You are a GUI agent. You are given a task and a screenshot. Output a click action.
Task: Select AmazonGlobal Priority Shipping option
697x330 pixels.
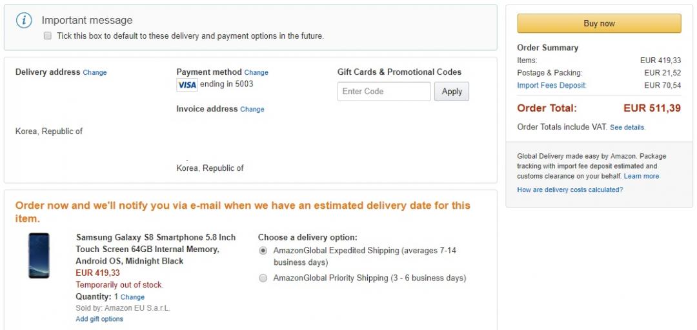[263, 278]
